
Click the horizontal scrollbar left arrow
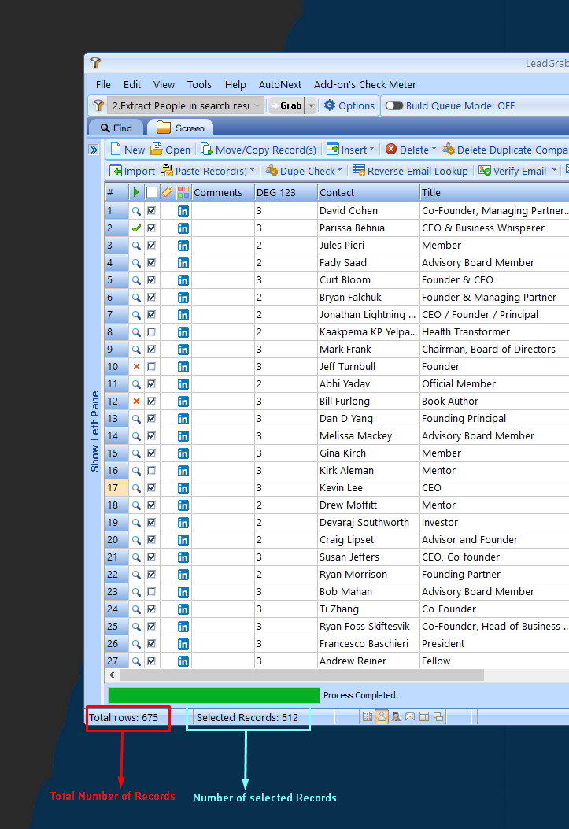(112, 675)
